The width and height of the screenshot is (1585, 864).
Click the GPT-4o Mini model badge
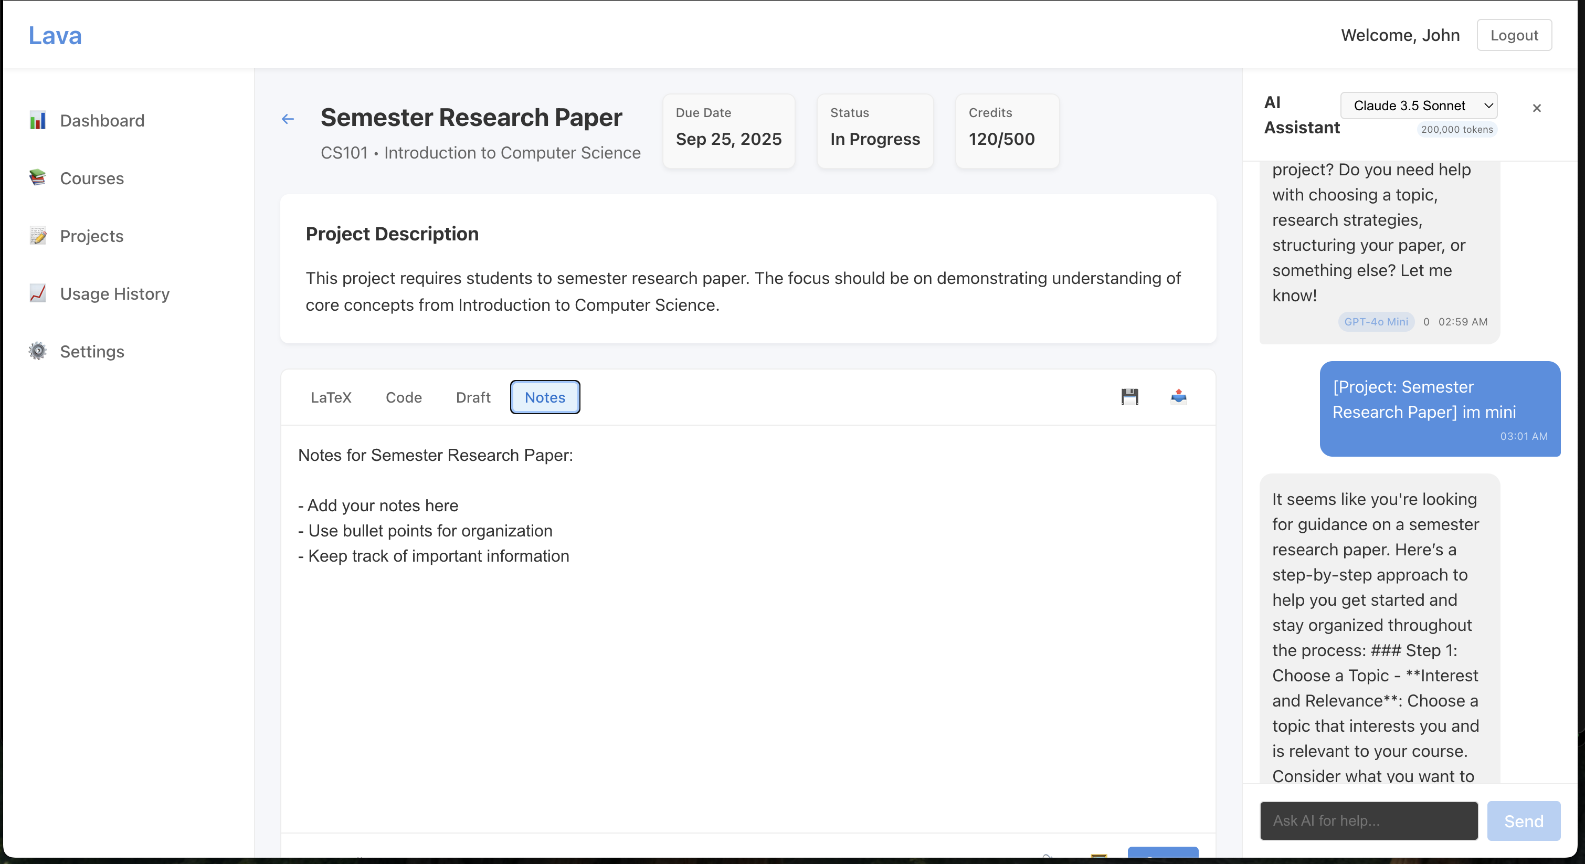(x=1376, y=322)
